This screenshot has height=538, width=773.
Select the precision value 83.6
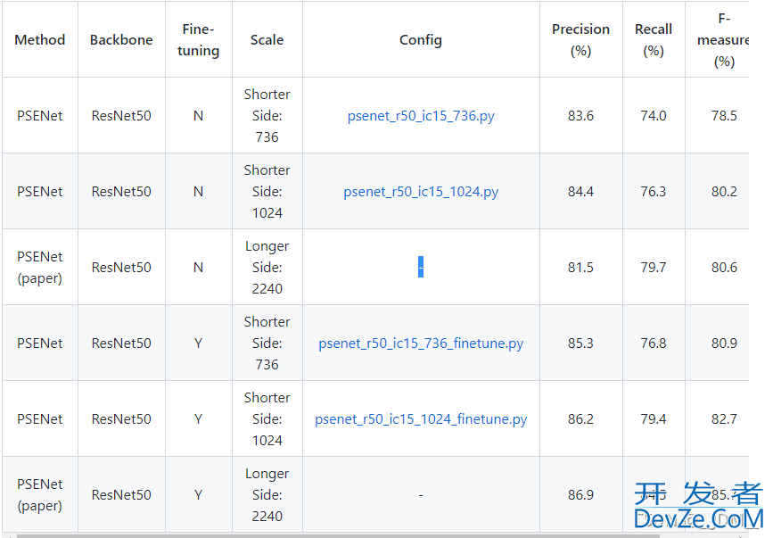coord(580,116)
